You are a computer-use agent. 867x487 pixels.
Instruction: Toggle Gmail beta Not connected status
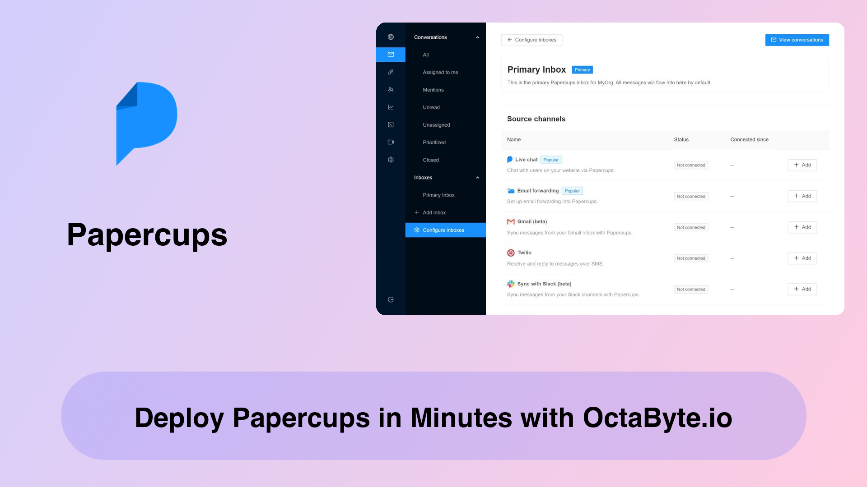coord(691,227)
